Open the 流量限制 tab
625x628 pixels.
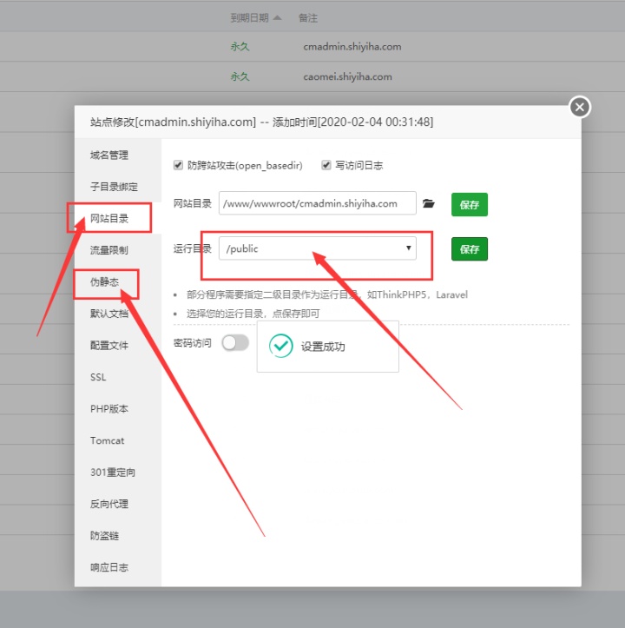pos(118,250)
